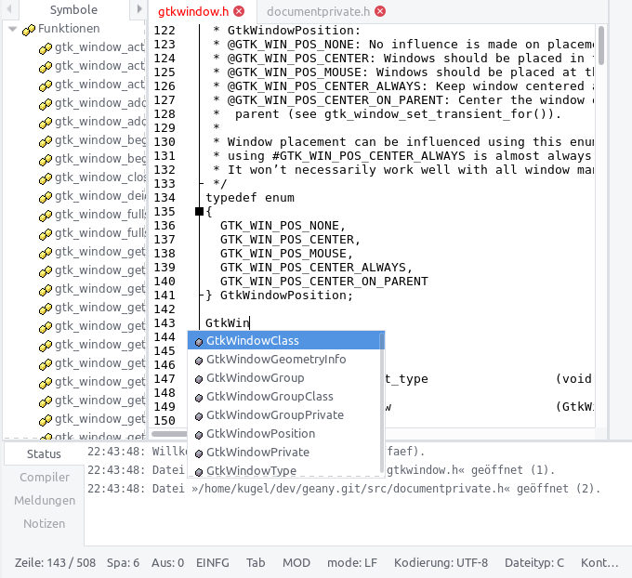Screen dimensions: 632x578
Task: Pick GtkWindowPosition from autocomplete
Action: point(283,433)
